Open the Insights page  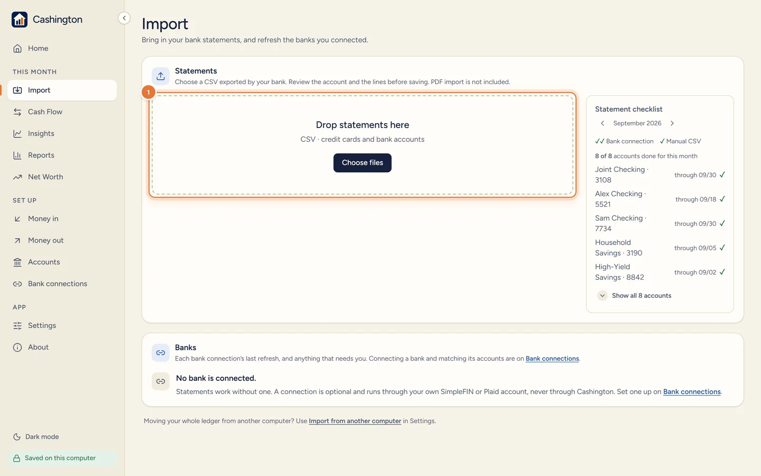[62, 133]
